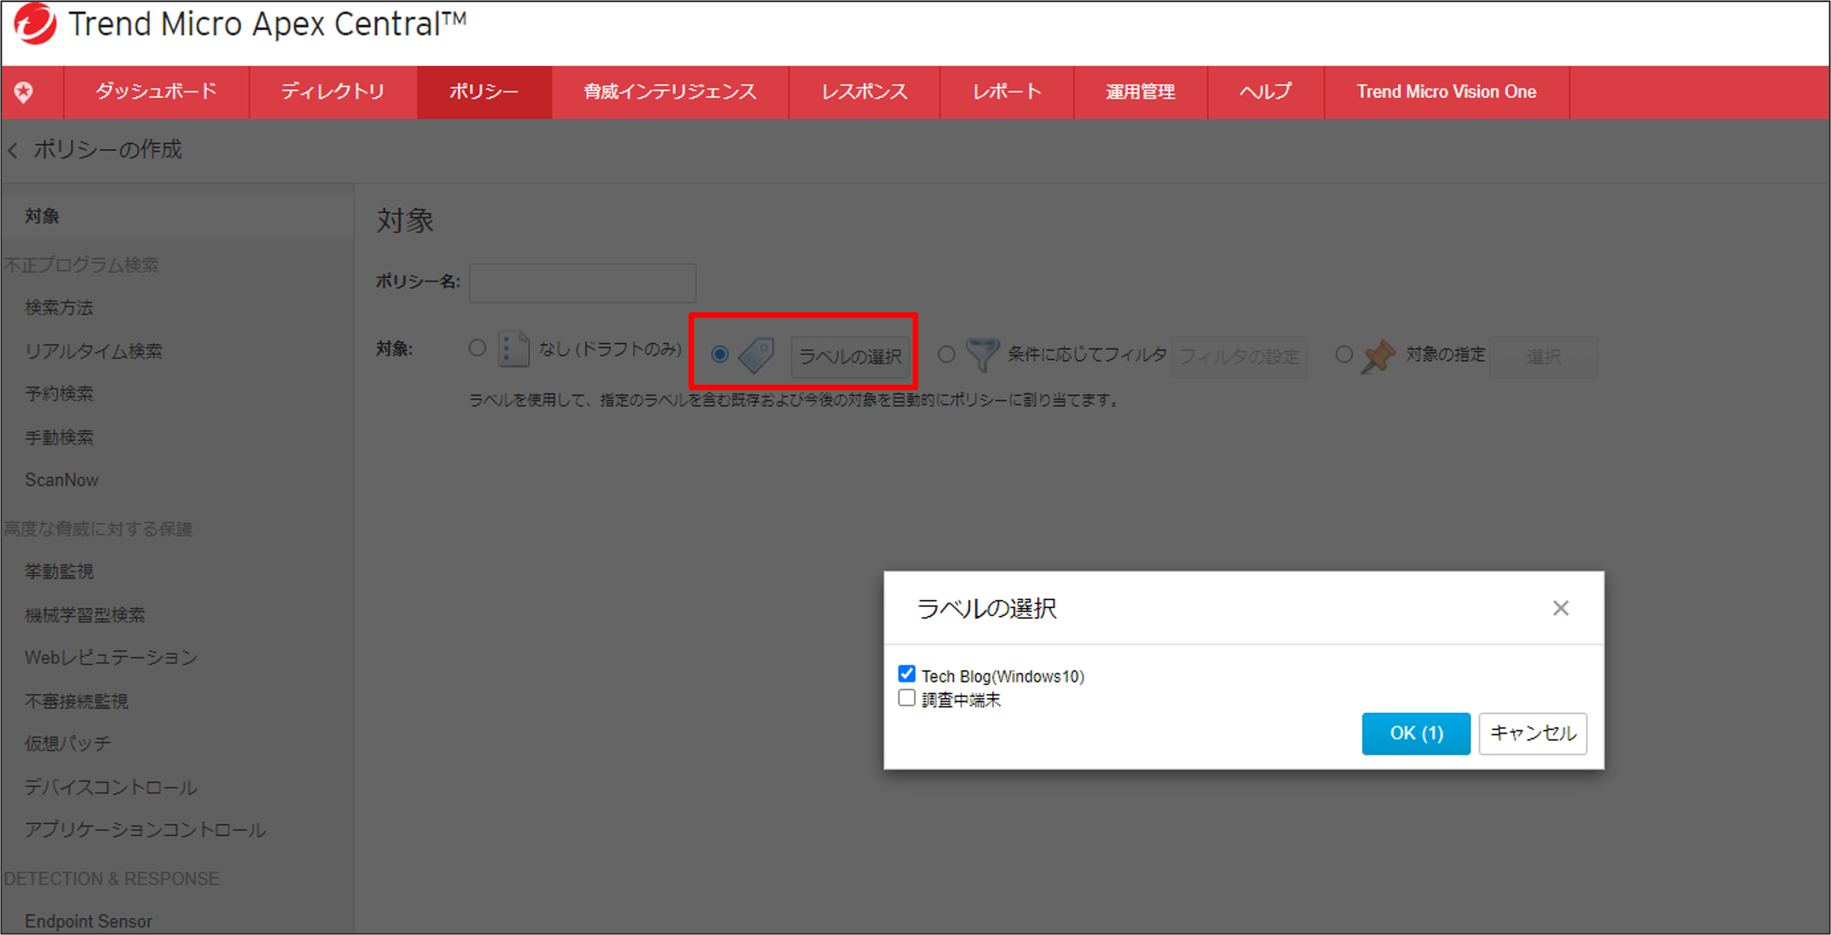Open the ディレクトリ menu

coord(333,92)
